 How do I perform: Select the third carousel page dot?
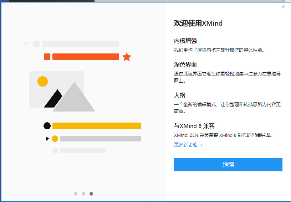coord(91,194)
